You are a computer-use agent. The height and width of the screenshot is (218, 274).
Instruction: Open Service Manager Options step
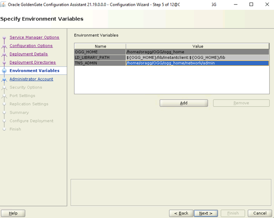tap(35, 37)
